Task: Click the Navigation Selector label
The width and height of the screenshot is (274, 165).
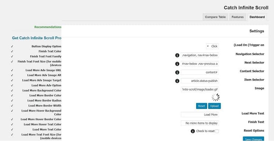Action: [x=250, y=54]
